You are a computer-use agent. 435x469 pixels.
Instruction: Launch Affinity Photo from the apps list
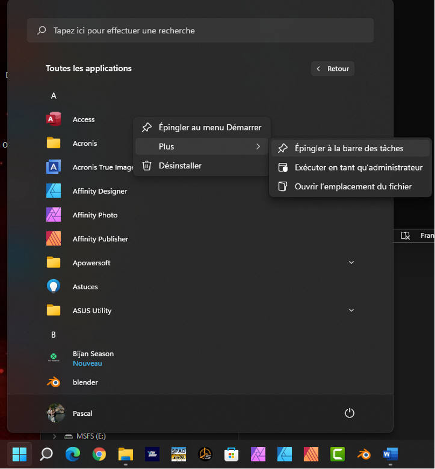96,215
